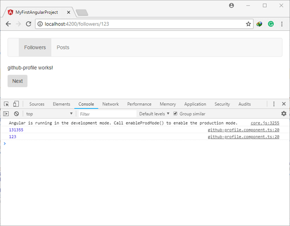Close the DevTools panel
The width and height of the screenshot is (290, 226).
[284, 104]
